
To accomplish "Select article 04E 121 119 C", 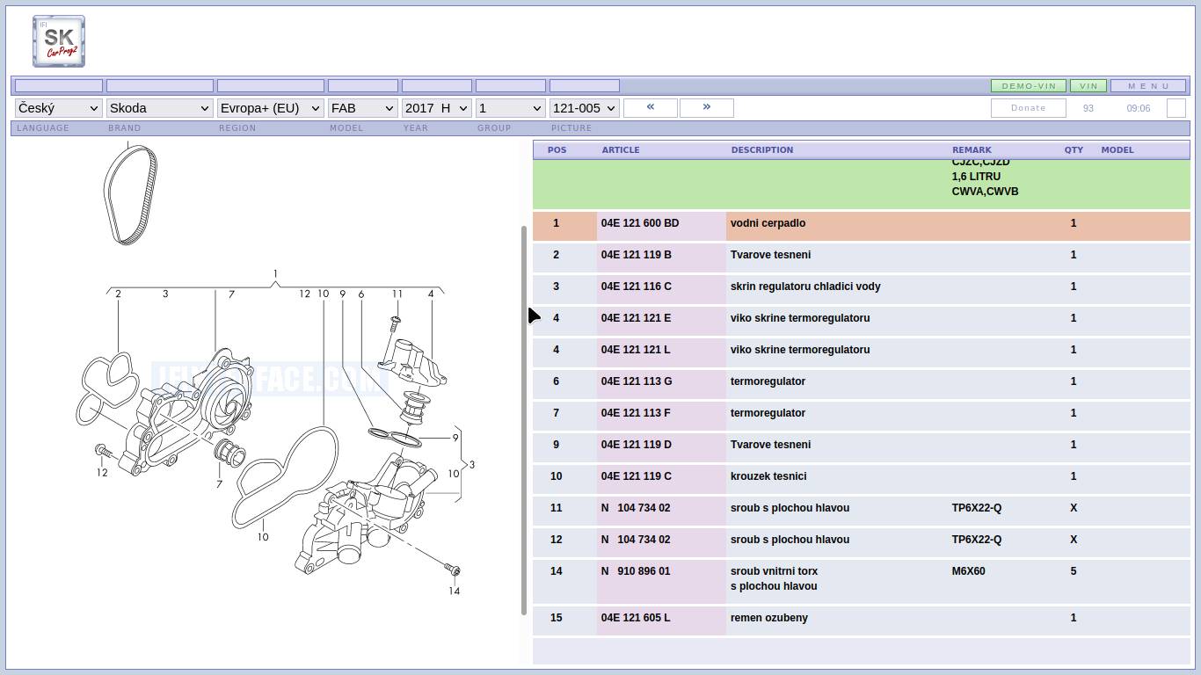I will click(637, 476).
